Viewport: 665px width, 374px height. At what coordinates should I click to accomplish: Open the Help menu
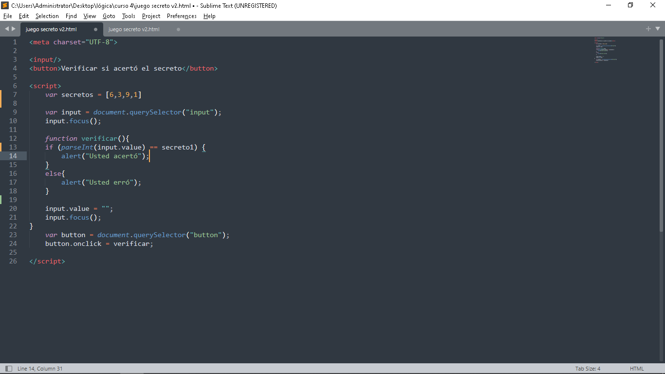coord(209,16)
